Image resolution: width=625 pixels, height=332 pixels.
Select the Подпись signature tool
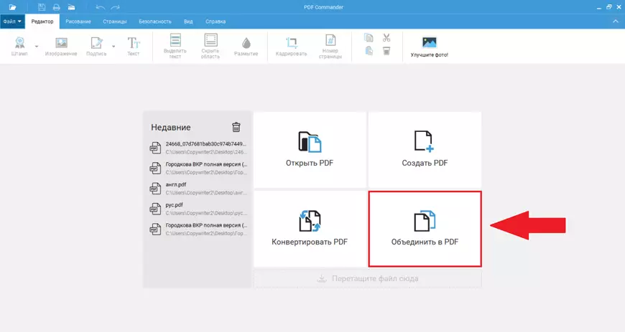(x=96, y=46)
